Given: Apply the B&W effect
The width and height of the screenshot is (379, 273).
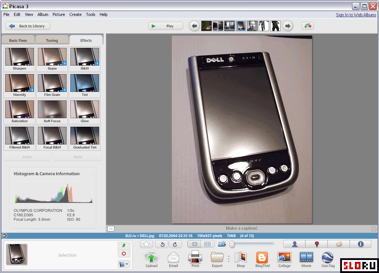Looking at the screenshot, I should point(85,59).
